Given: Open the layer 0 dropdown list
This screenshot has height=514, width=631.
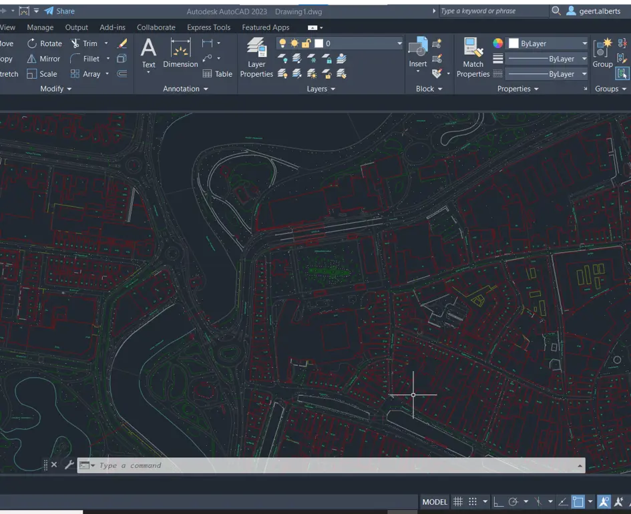Looking at the screenshot, I should click(399, 43).
